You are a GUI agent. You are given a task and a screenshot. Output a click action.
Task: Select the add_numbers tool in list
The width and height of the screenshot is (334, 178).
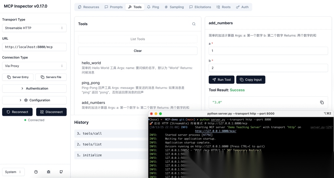[x=138, y=105]
